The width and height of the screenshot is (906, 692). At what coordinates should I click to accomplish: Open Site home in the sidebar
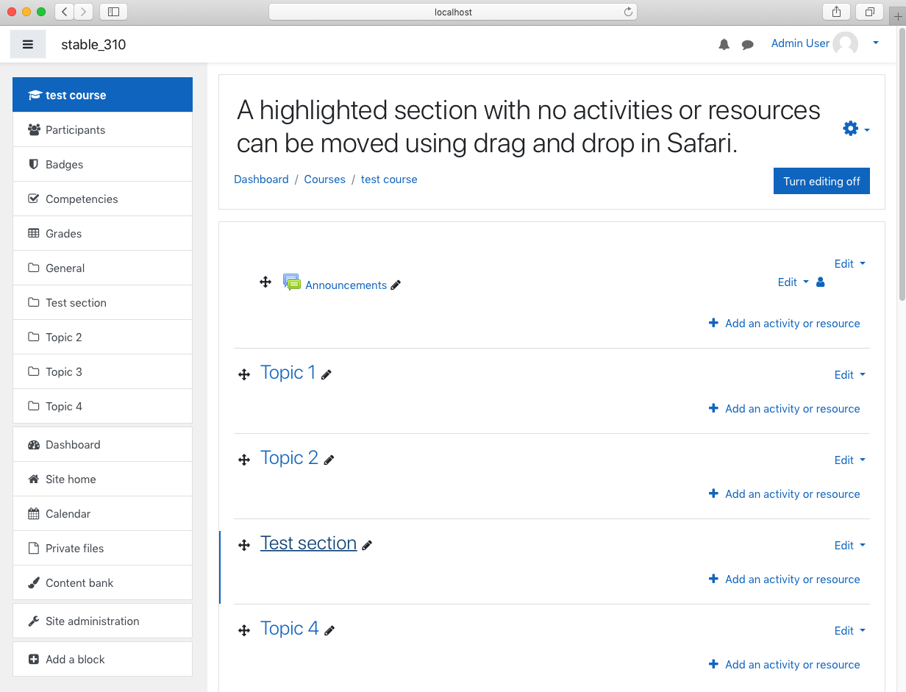coord(102,479)
